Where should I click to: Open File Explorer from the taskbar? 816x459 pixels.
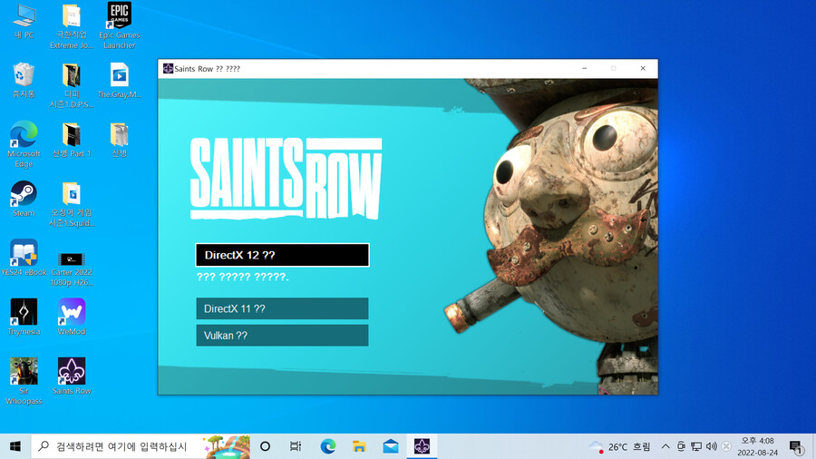359,446
